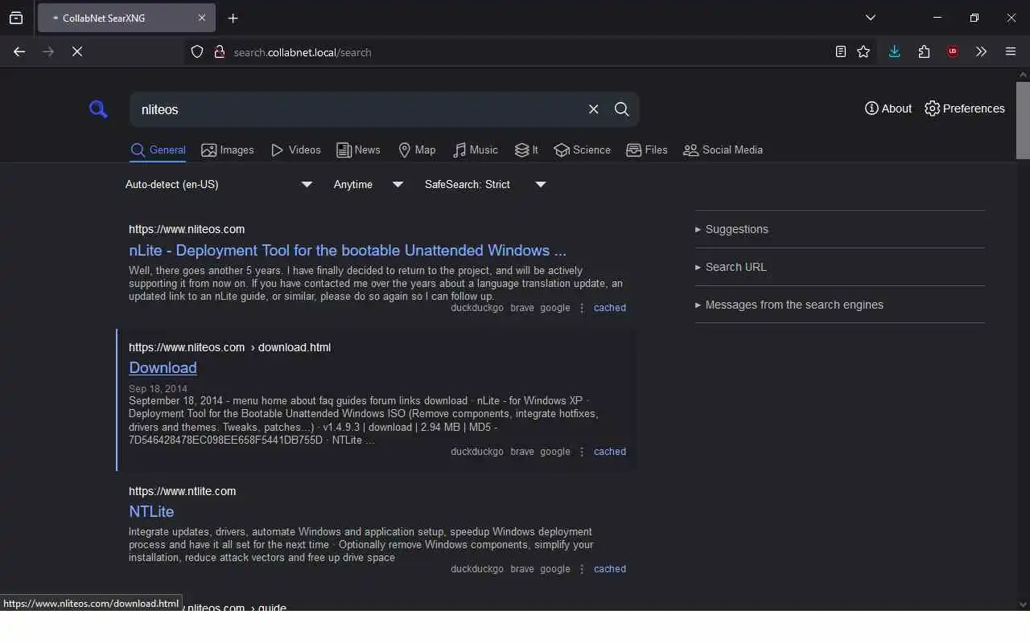Open more options menu on NTLite result
The width and height of the screenshot is (1030, 643).
click(x=582, y=569)
